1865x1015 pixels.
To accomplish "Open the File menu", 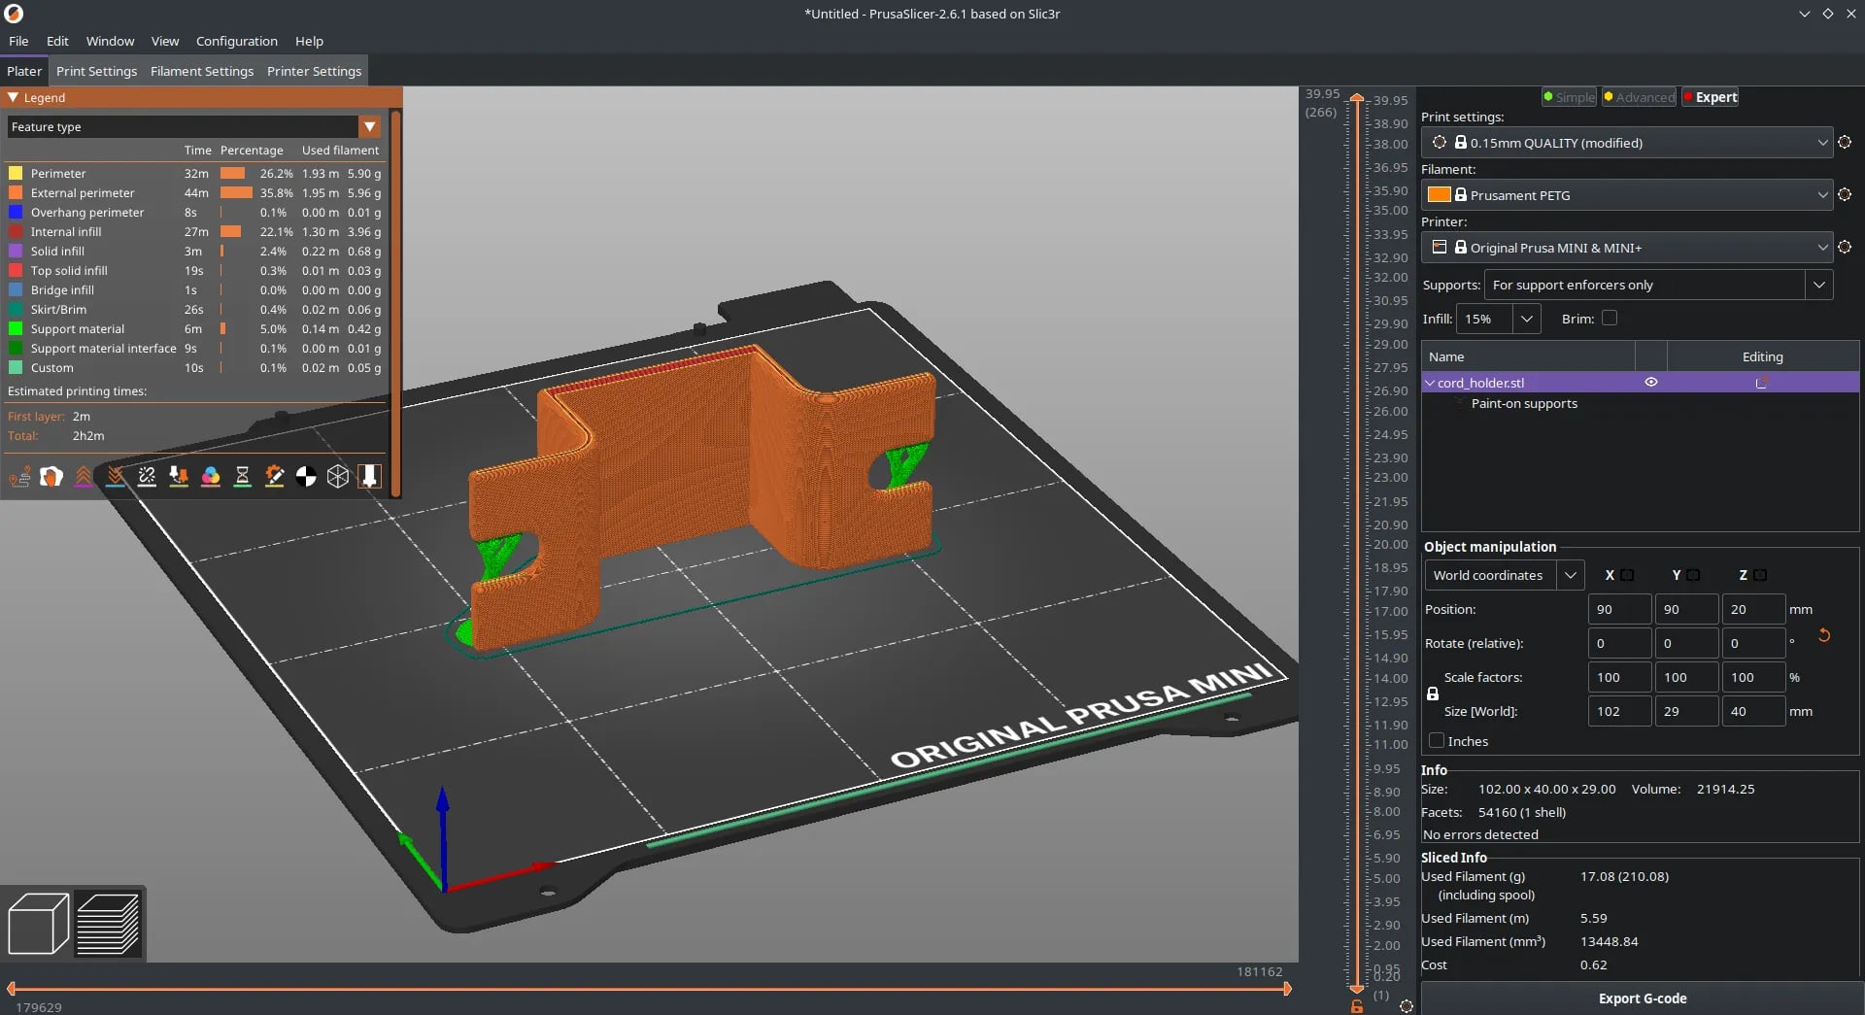I will click(18, 41).
